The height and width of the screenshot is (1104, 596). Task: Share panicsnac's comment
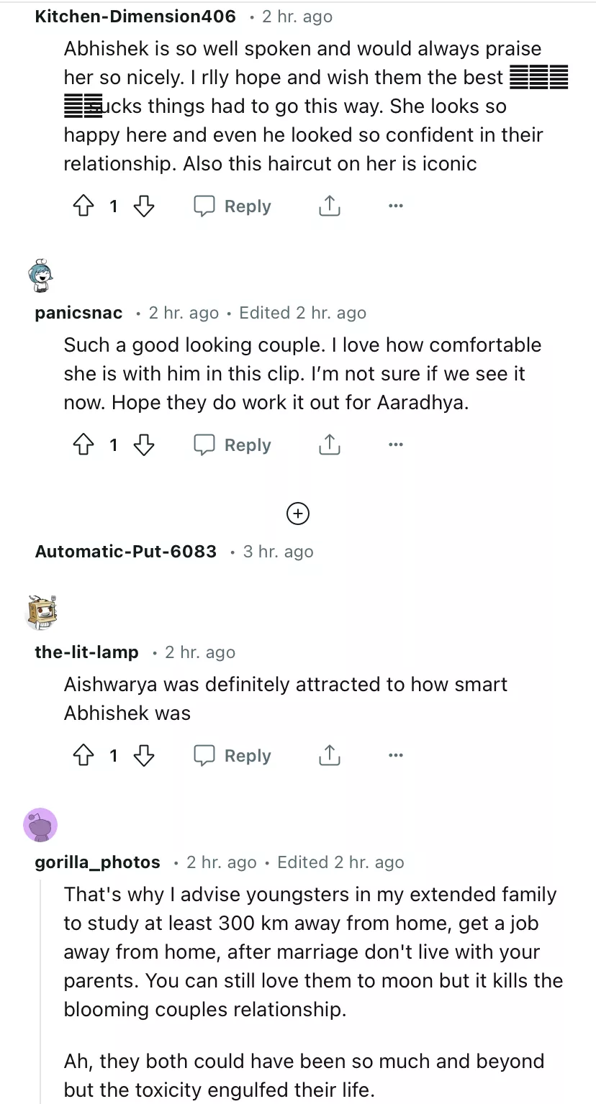329,445
